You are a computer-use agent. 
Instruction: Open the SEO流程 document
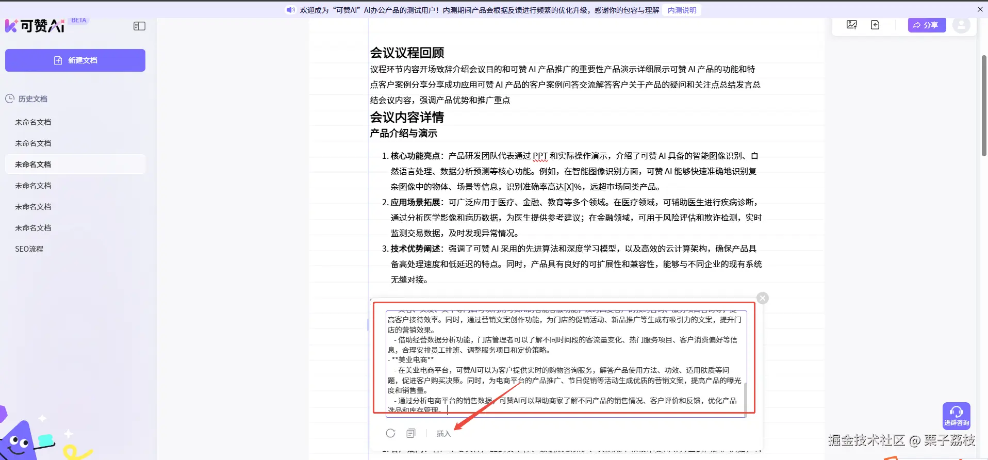click(29, 249)
